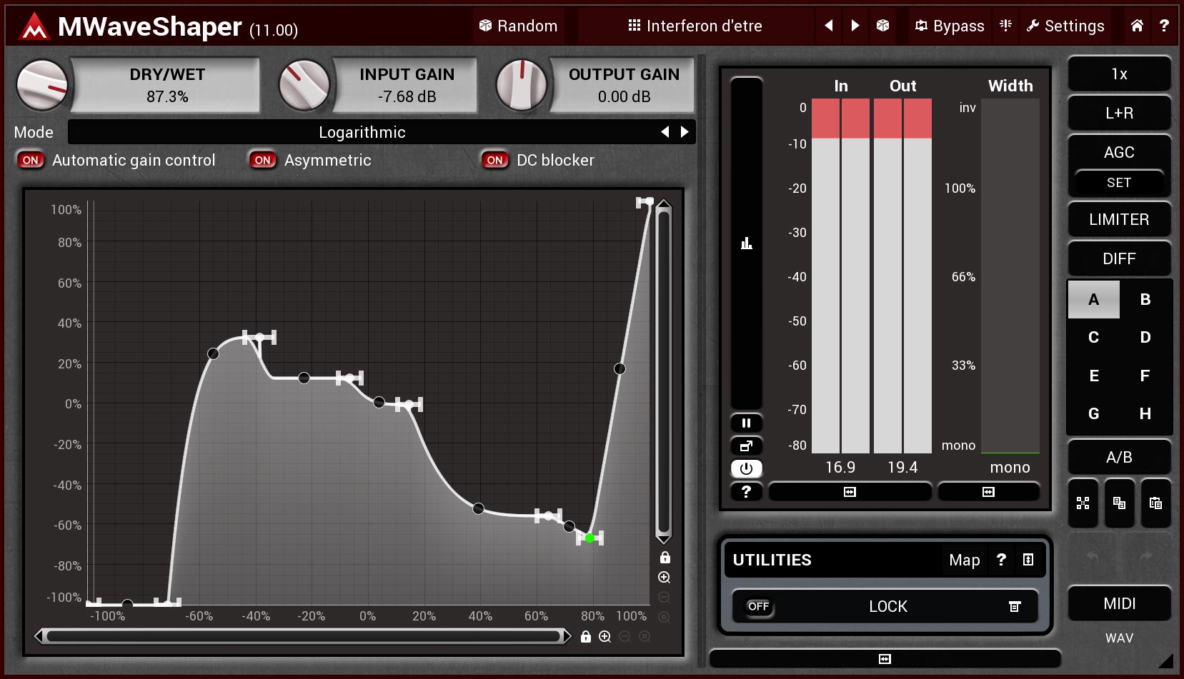Viewport: 1184px width, 679px height.
Task: Select preset slot D
Action: (1145, 337)
